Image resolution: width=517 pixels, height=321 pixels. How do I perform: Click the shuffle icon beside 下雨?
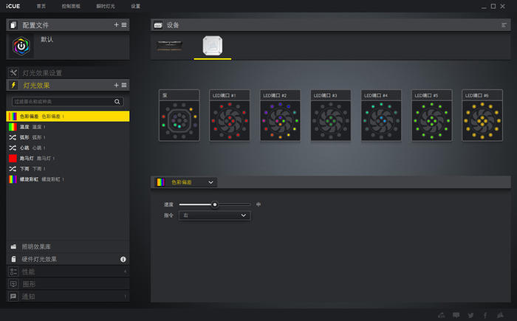[x=13, y=169]
